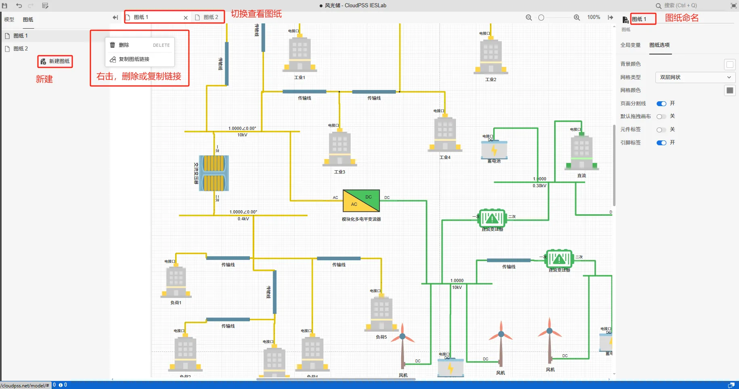Adjust the zoom slider handle
The image size is (739, 389).
tap(541, 17)
